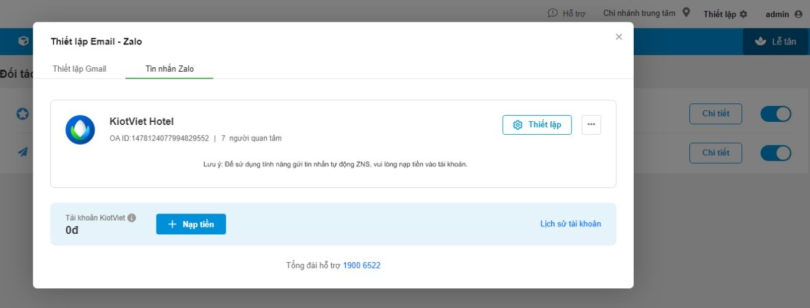Click info icon beside Tài khoản KiotViet

pyautogui.click(x=132, y=218)
